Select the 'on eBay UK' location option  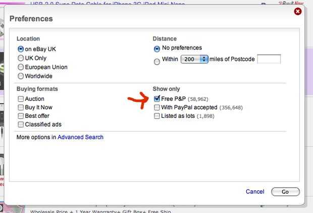click(x=21, y=49)
